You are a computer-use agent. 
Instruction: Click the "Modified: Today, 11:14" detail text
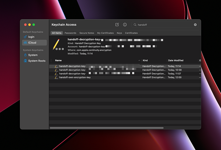[x=80, y=54]
